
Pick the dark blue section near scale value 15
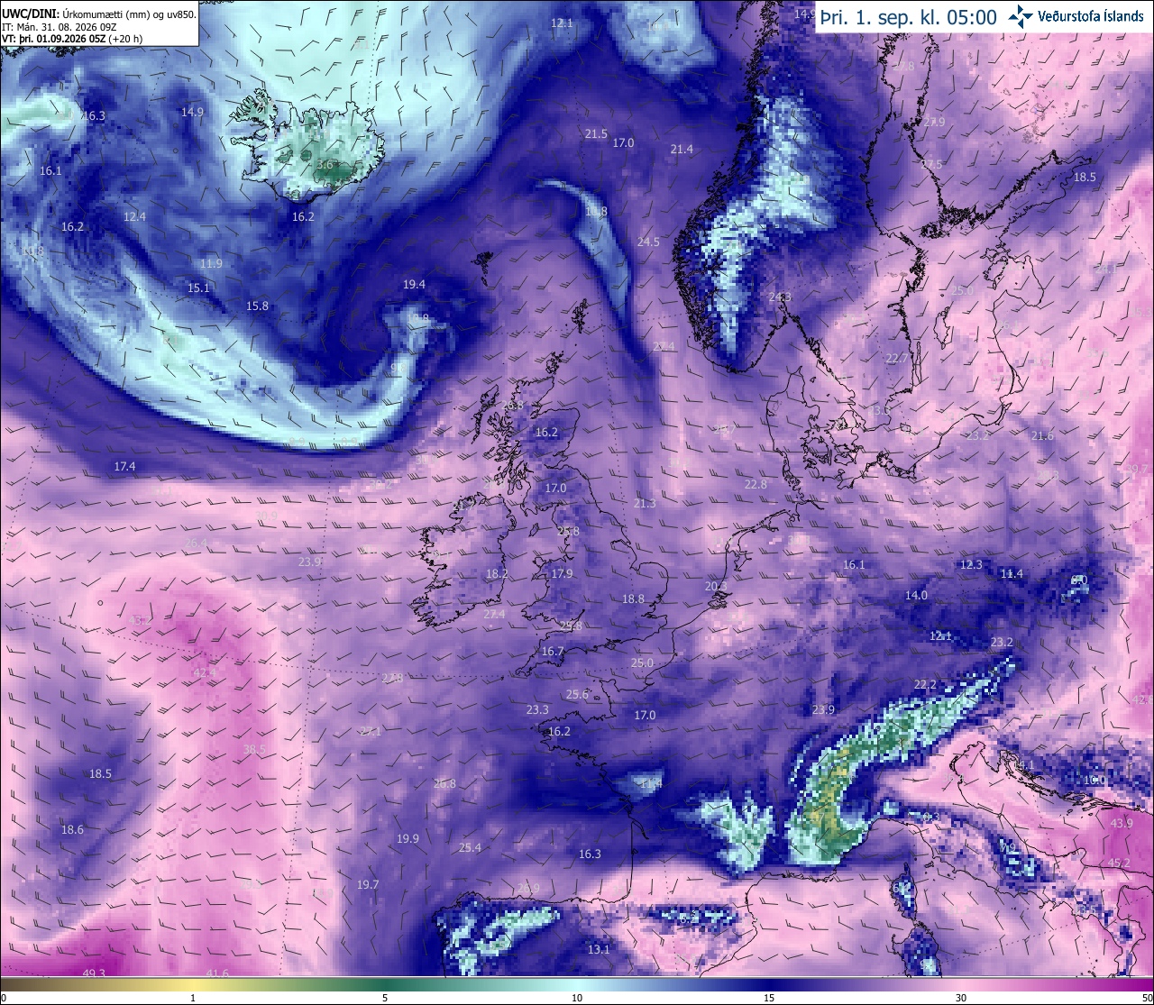click(x=769, y=984)
